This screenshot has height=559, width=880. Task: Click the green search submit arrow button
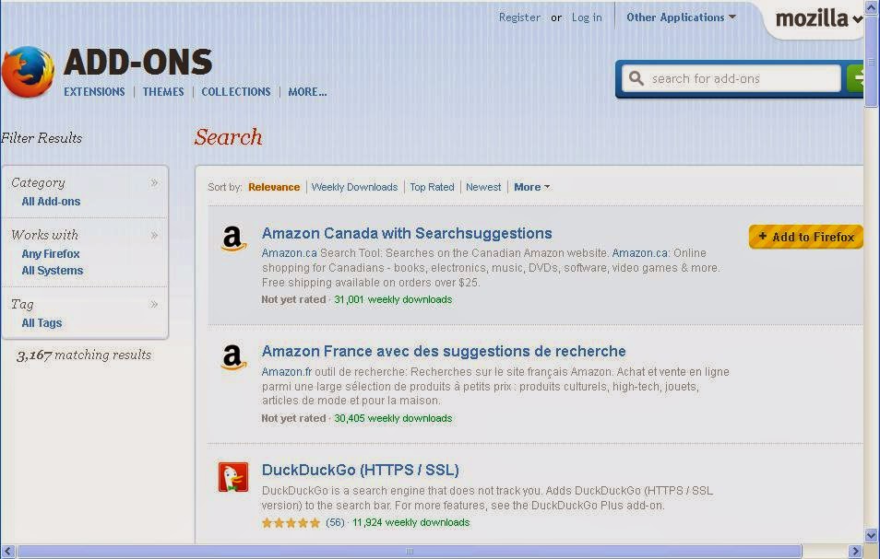(x=855, y=78)
